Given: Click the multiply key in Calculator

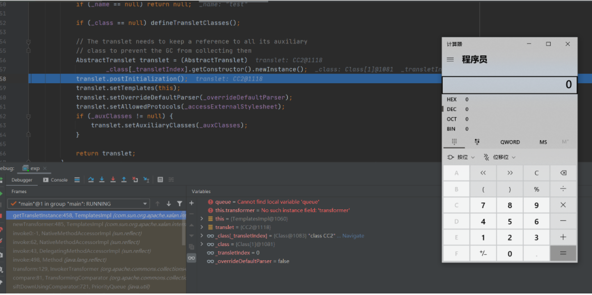Looking at the screenshot, I should click(x=563, y=205).
